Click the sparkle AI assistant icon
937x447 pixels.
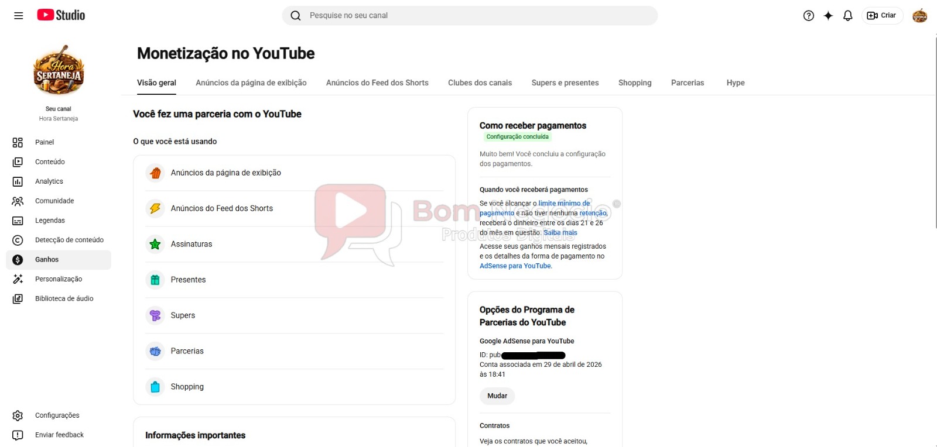[x=828, y=16]
